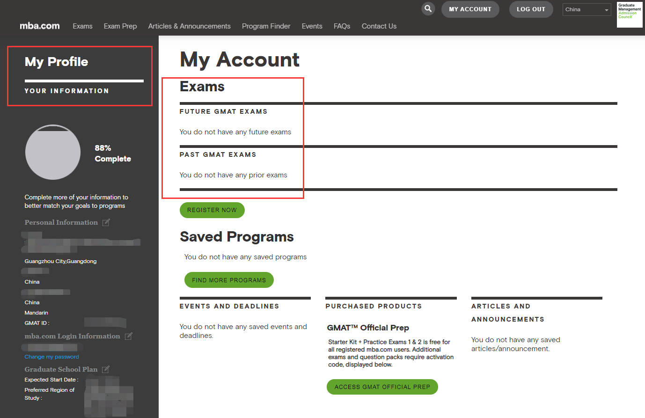
Task: Click FIND MORE PROGRAMS button
Action: (x=229, y=280)
